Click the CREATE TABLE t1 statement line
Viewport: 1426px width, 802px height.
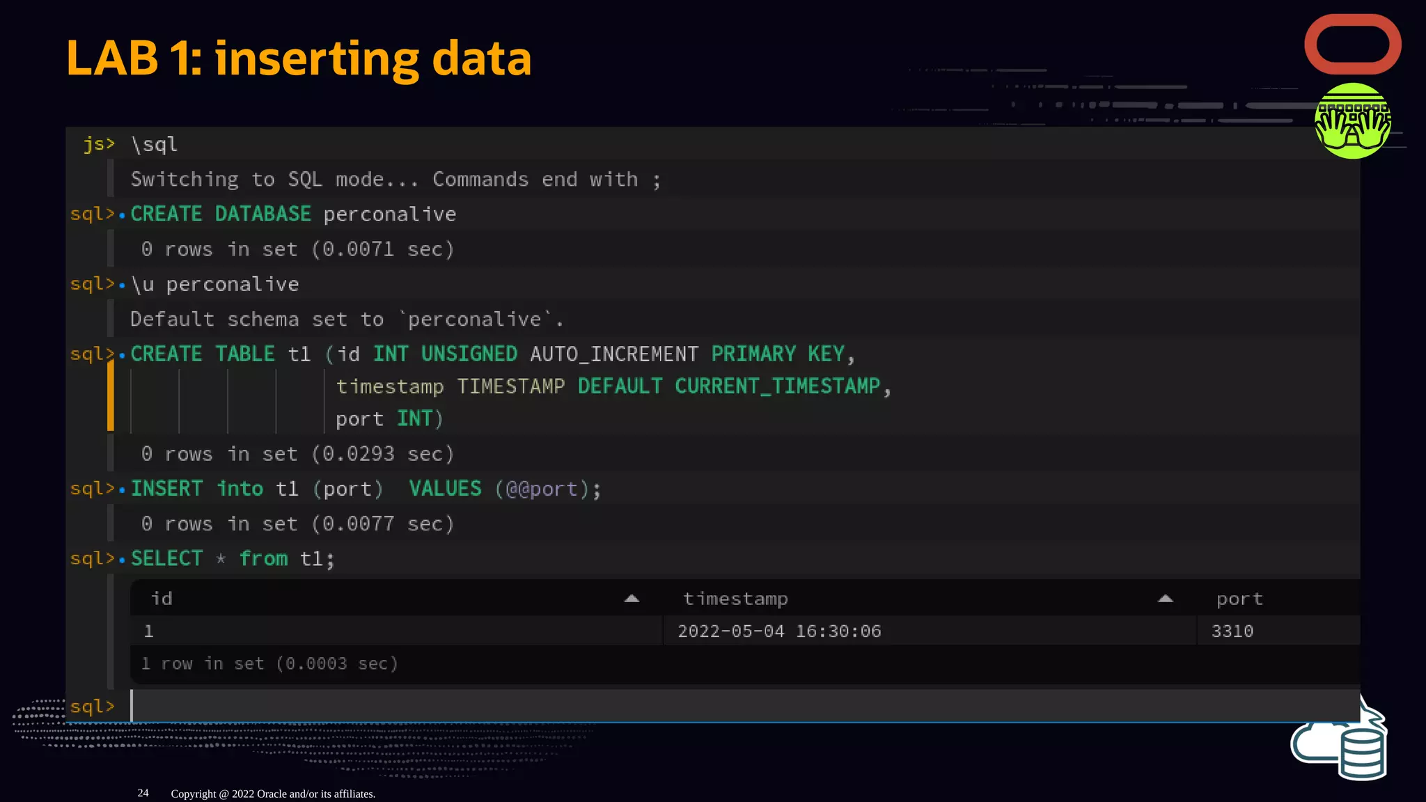[492, 354]
